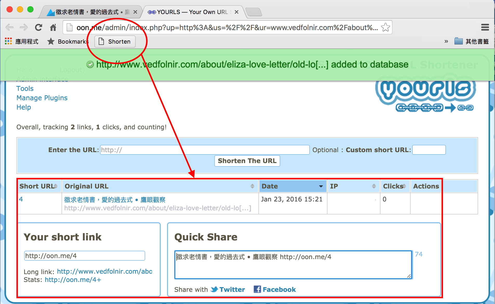495x304 pixels.
Task: Open the Manage Plugins link
Action: pos(42,98)
